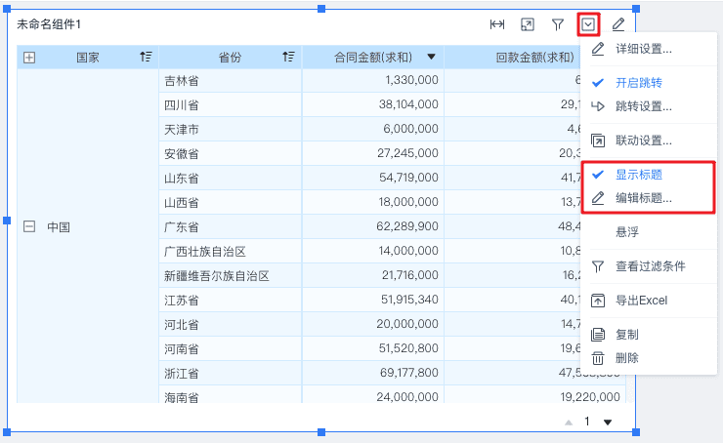This screenshot has height=443, width=723.
Task: Sort by 国家 column ascending icon
Action: pyautogui.click(x=146, y=57)
